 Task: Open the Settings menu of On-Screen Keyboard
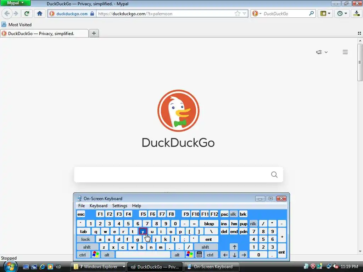coord(120,206)
